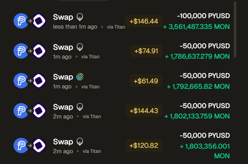Viewport: 248px width, 164px height.
Task: Click the MON token icon in the +$120.82 swap
Action: [39, 145]
